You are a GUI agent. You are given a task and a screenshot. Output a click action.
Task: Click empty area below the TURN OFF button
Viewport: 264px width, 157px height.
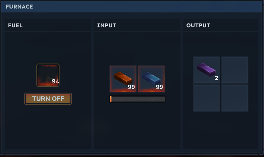pyautogui.click(x=48, y=127)
